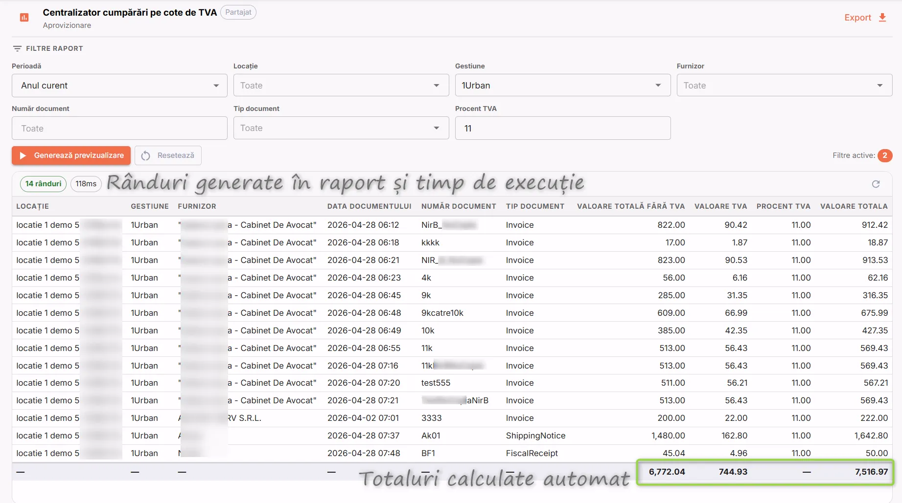Expand the Locație dropdown
The height and width of the screenshot is (503, 902).
click(341, 86)
